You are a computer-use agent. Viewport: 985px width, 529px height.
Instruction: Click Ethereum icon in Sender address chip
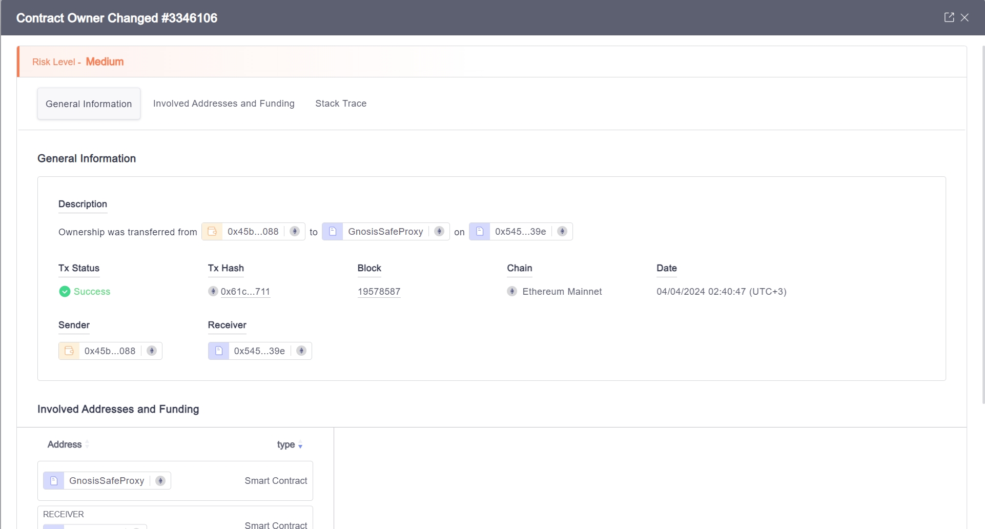pyautogui.click(x=152, y=351)
